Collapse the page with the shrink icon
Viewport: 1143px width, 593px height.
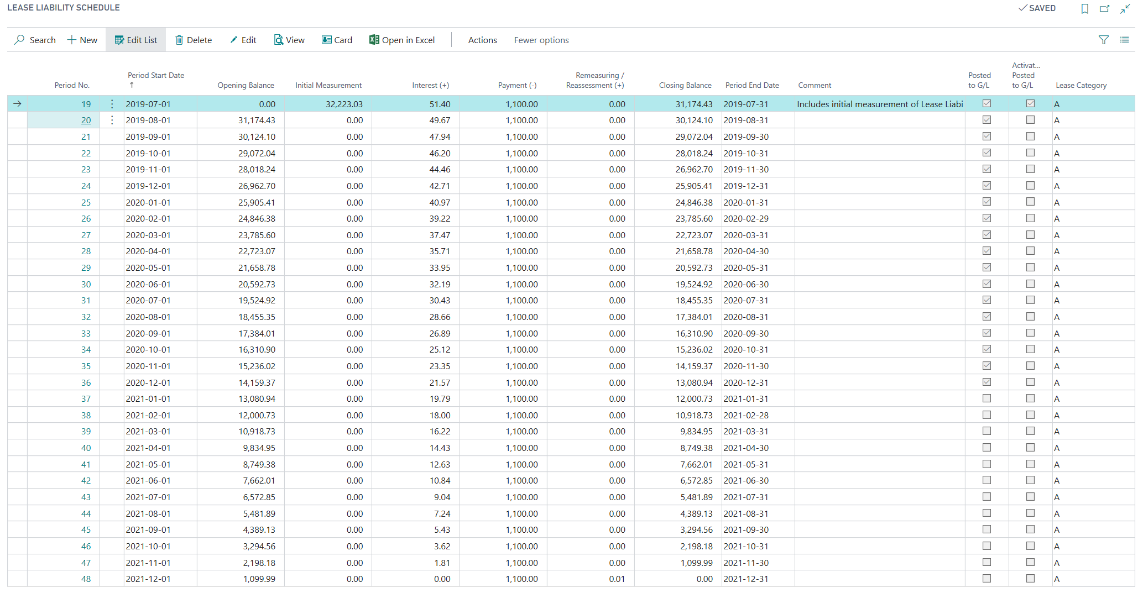tap(1125, 8)
